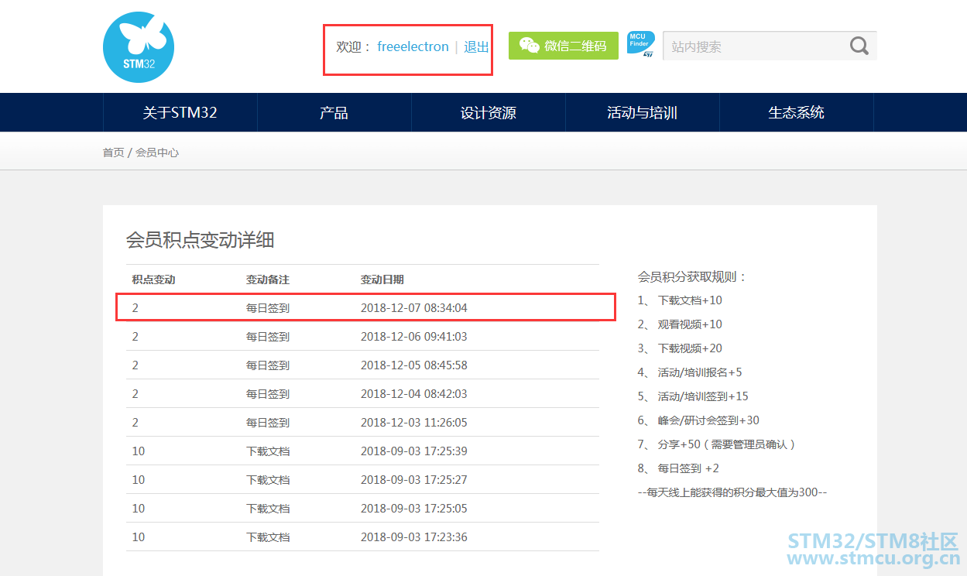Click 下载文档 in the 17:23:36 row
Image resolution: width=967 pixels, height=576 pixels.
(268, 537)
